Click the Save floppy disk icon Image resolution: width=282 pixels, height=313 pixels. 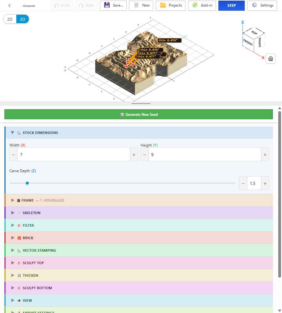pyautogui.click(x=107, y=5)
